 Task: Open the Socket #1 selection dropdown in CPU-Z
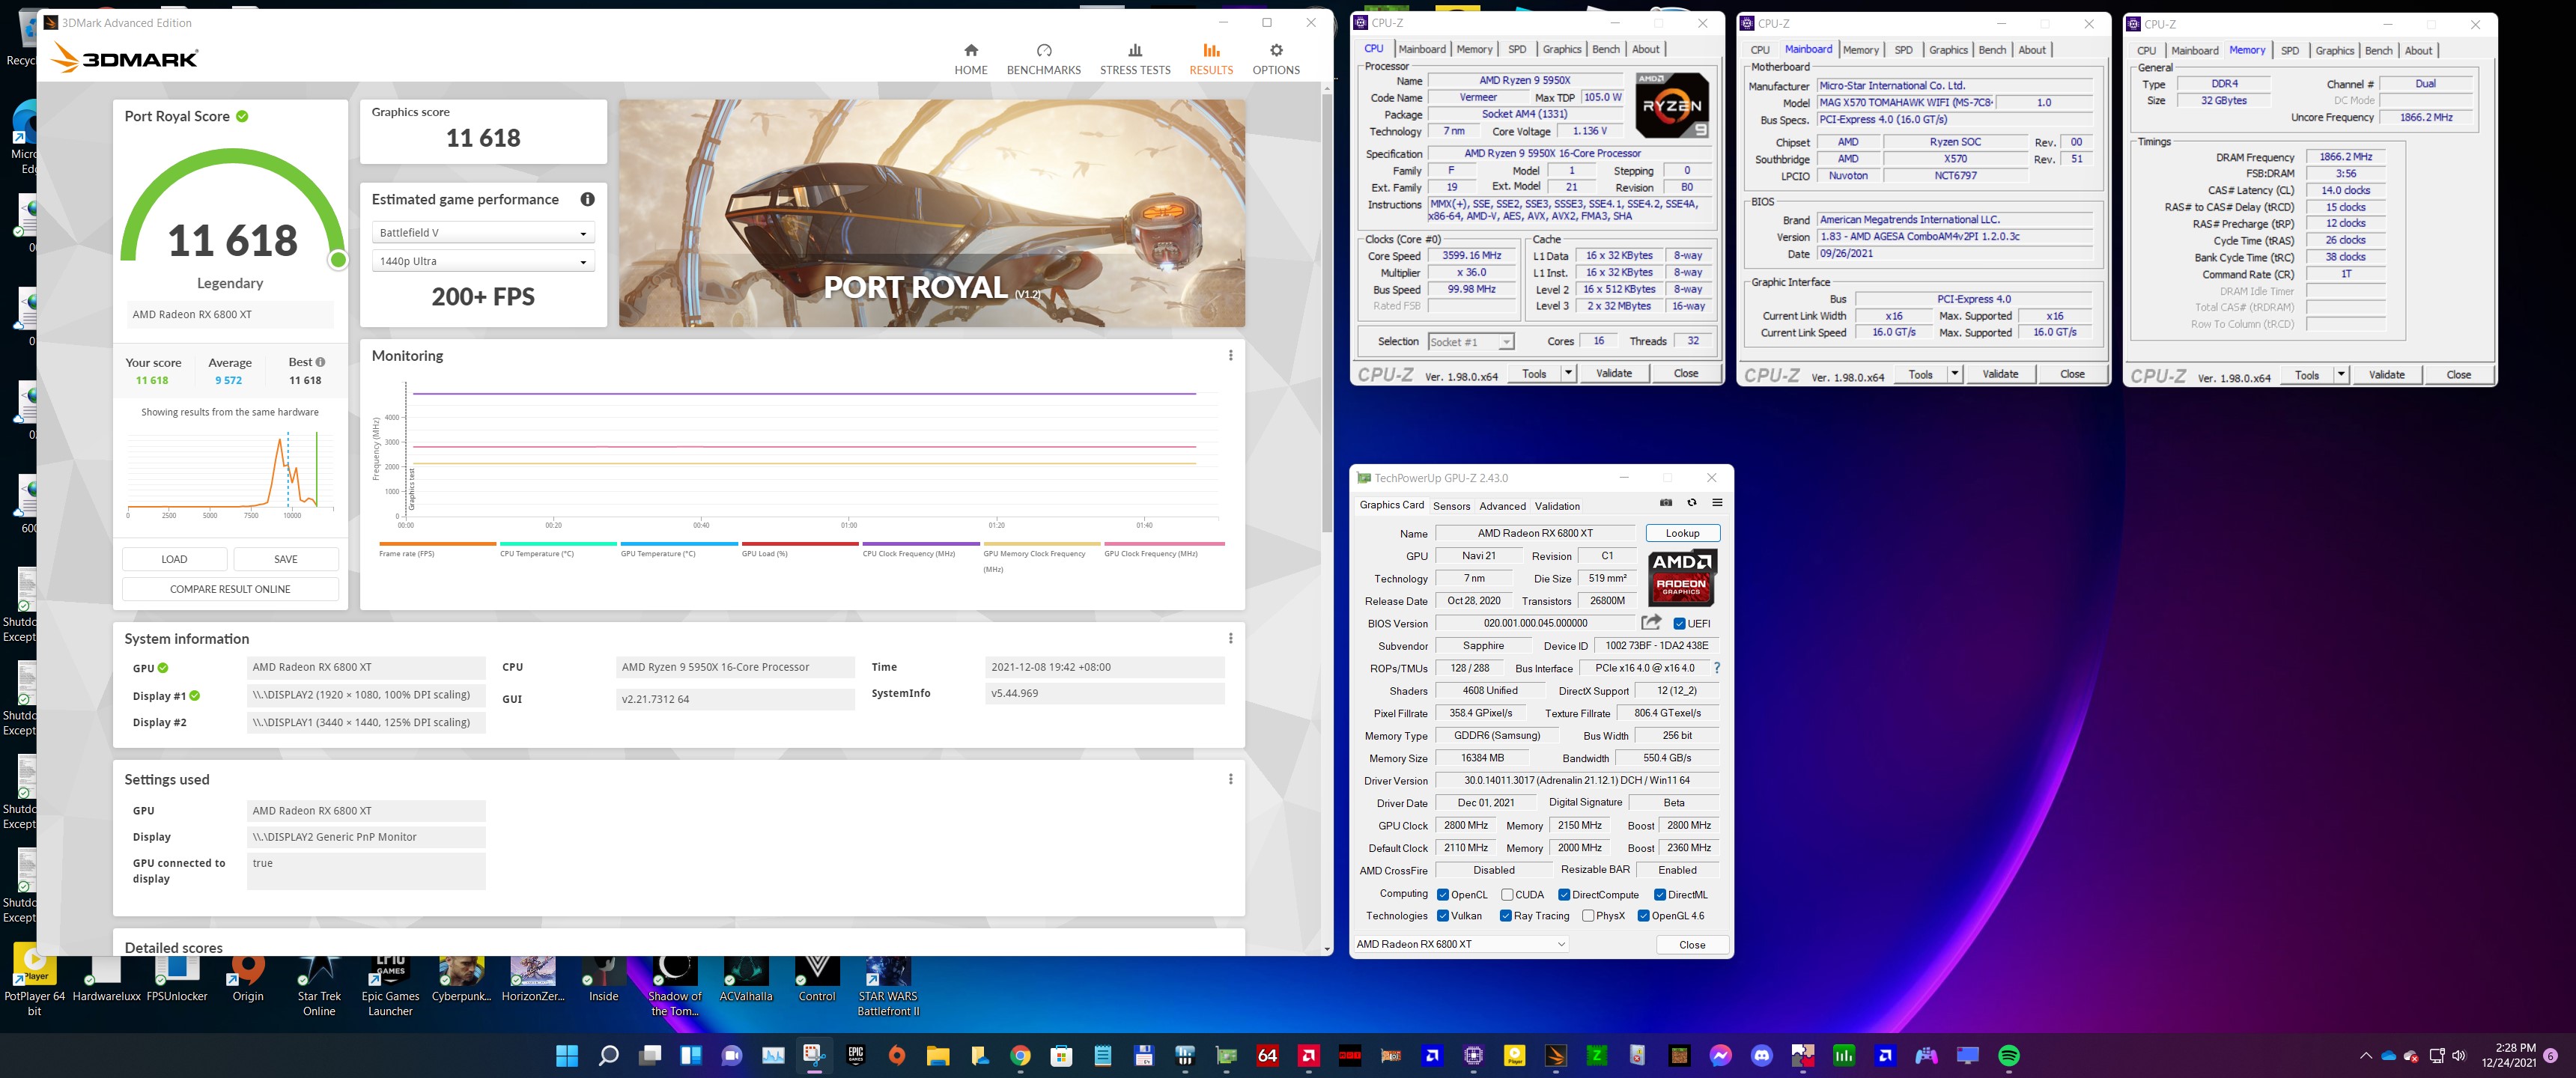(x=1471, y=342)
